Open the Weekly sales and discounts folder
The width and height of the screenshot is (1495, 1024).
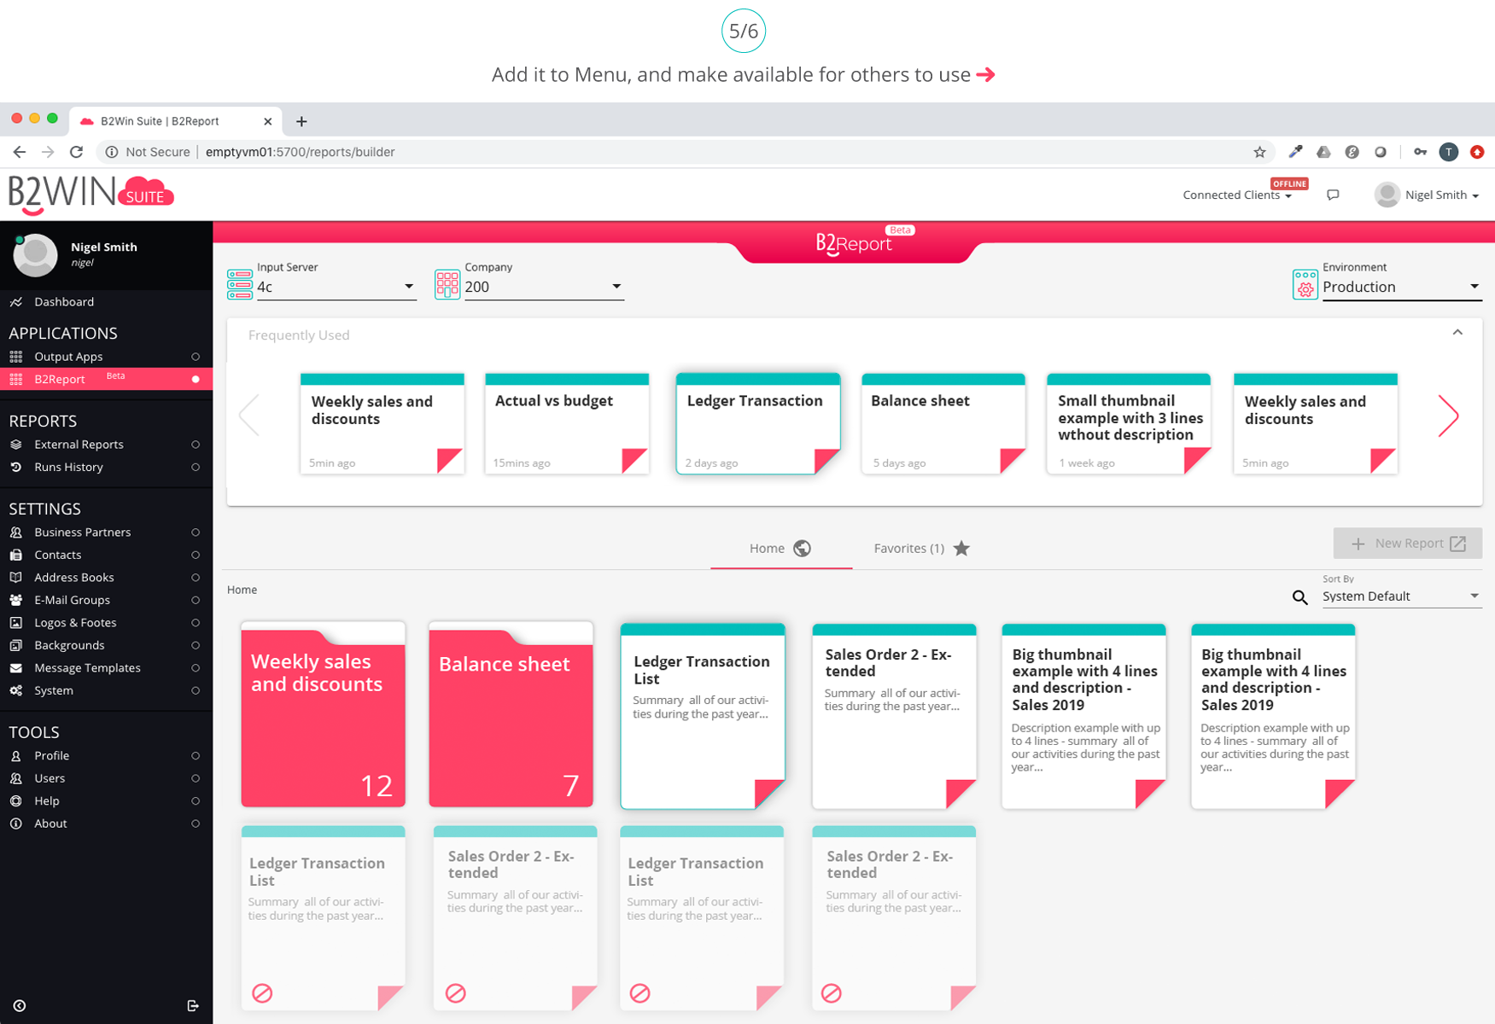click(x=323, y=714)
